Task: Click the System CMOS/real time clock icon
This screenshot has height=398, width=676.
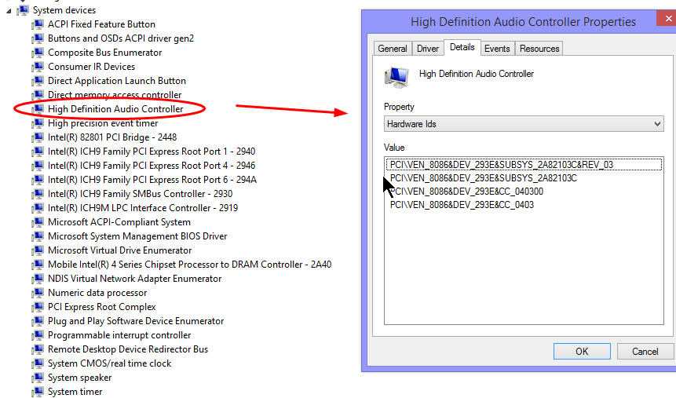Action: (38, 363)
